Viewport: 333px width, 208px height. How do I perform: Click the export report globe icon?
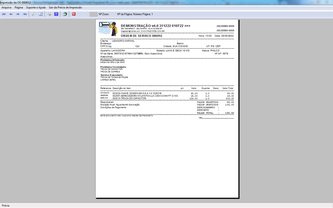coord(65,14)
